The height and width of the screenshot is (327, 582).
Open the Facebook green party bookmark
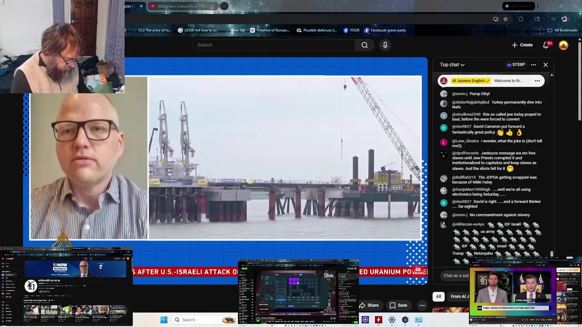coord(385,30)
